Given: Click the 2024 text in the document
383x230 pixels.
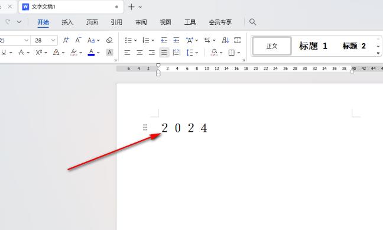Looking at the screenshot, I should coord(184,128).
